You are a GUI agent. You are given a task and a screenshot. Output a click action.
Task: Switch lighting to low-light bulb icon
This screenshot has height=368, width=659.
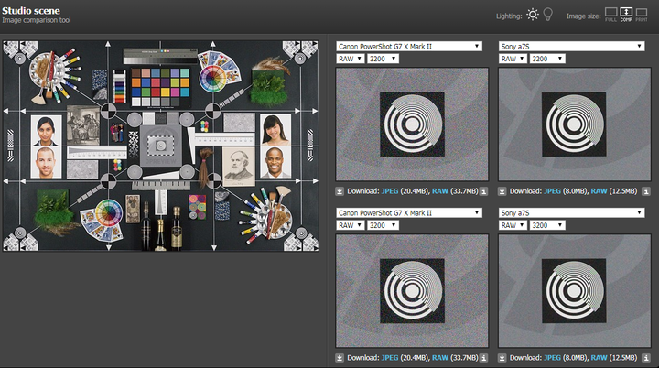tap(547, 15)
